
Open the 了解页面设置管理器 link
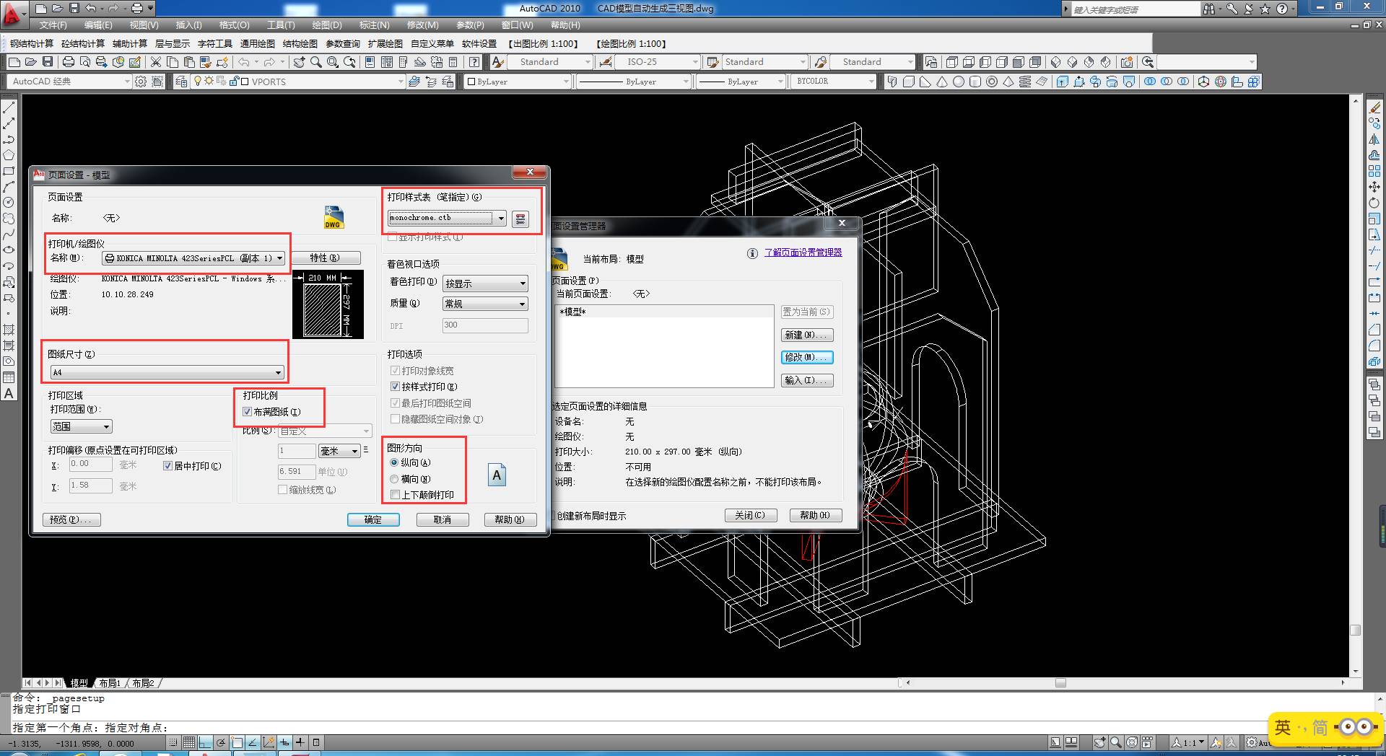pyautogui.click(x=803, y=252)
